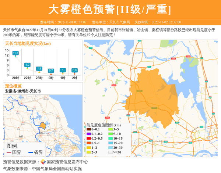Click the 0.7 data label at 0时
221x173 pixels.
click(x=51, y=71)
